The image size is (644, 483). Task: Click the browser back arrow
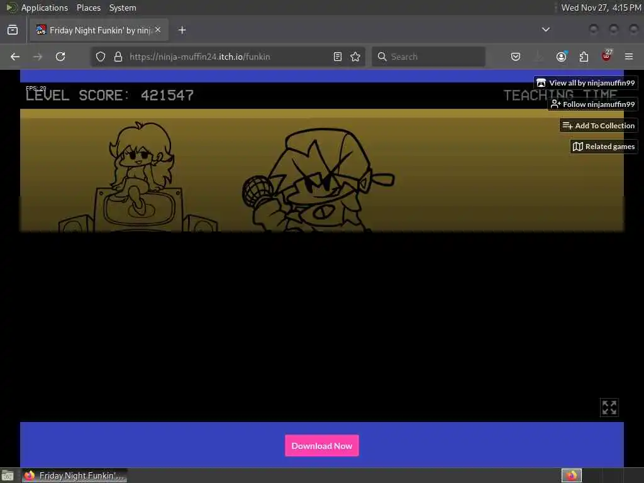(x=15, y=57)
